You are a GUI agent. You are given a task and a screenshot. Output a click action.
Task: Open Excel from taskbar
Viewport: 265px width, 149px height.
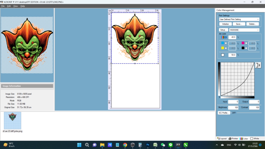coord(155,145)
